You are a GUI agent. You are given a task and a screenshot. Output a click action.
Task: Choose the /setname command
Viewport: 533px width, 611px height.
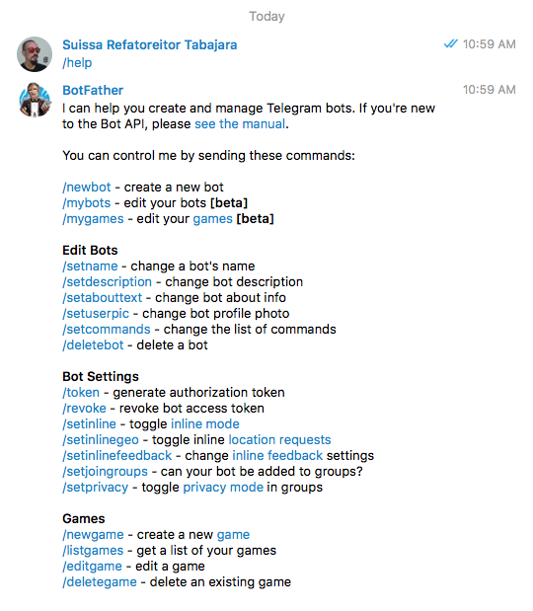[x=90, y=267]
